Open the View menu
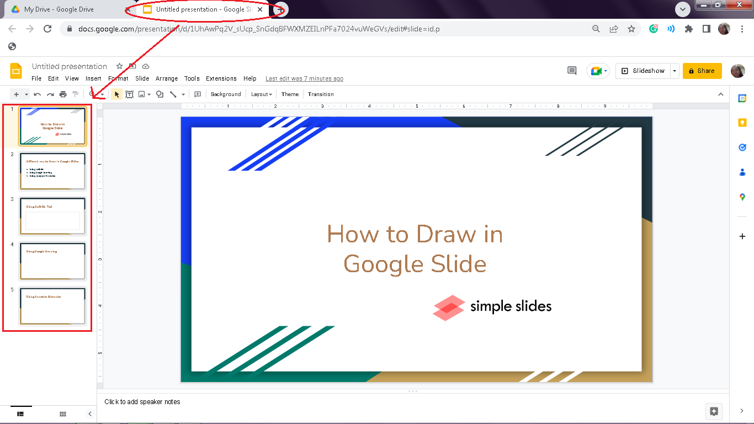 (72, 78)
